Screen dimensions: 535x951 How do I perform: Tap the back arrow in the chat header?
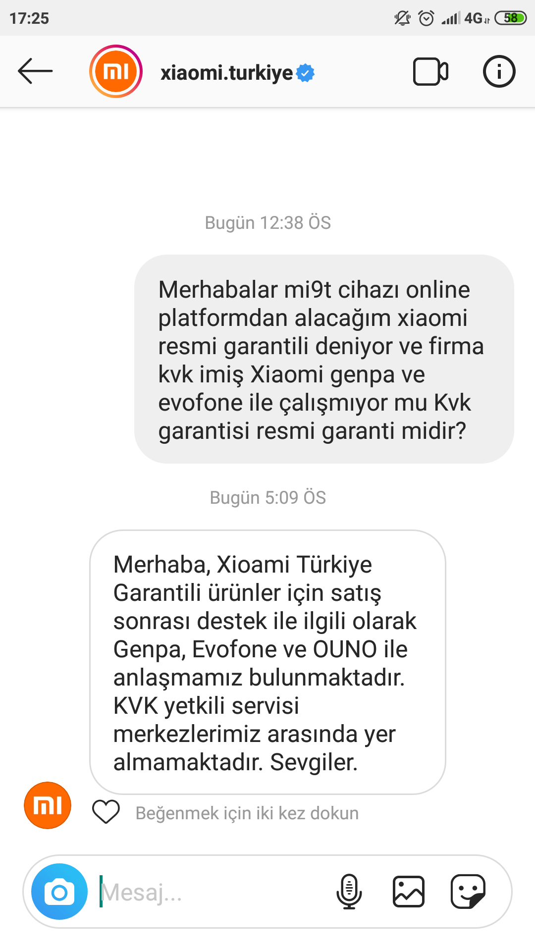click(x=35, y=71)
